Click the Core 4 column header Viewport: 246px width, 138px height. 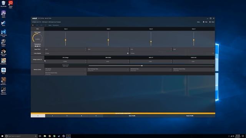[x=194, y=29]
